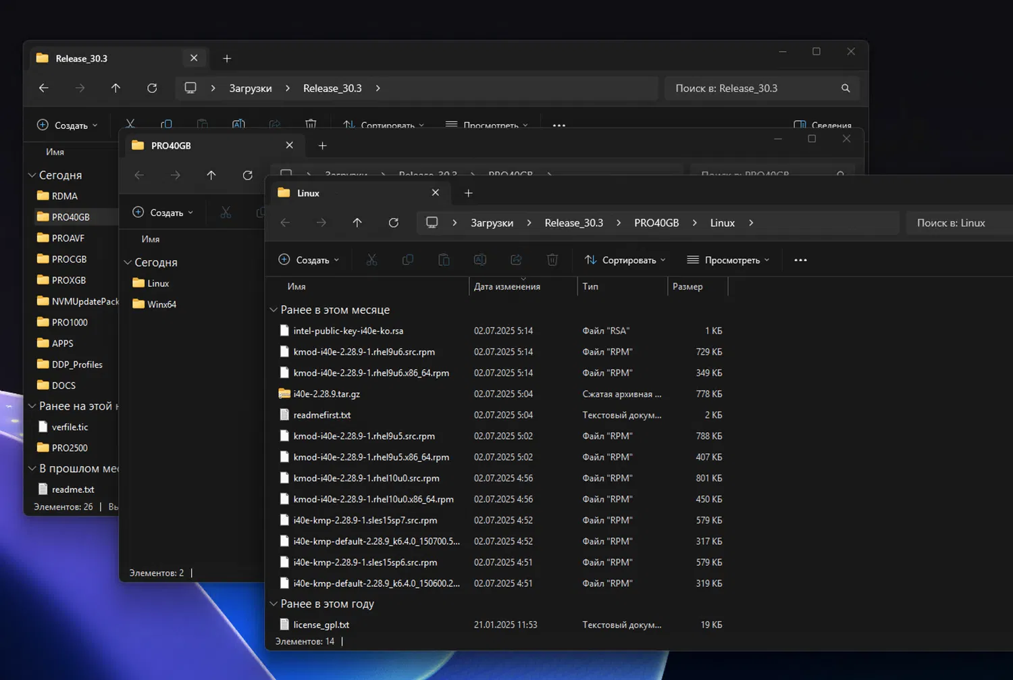
Task: Click back arrow in Release_30.3 window
Action: tap(44, 88)
